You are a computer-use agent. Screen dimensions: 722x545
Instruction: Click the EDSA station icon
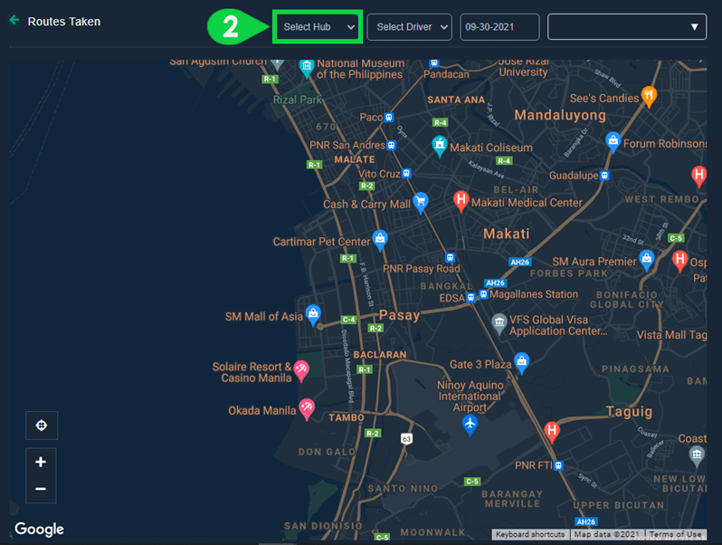pos(470,298)
